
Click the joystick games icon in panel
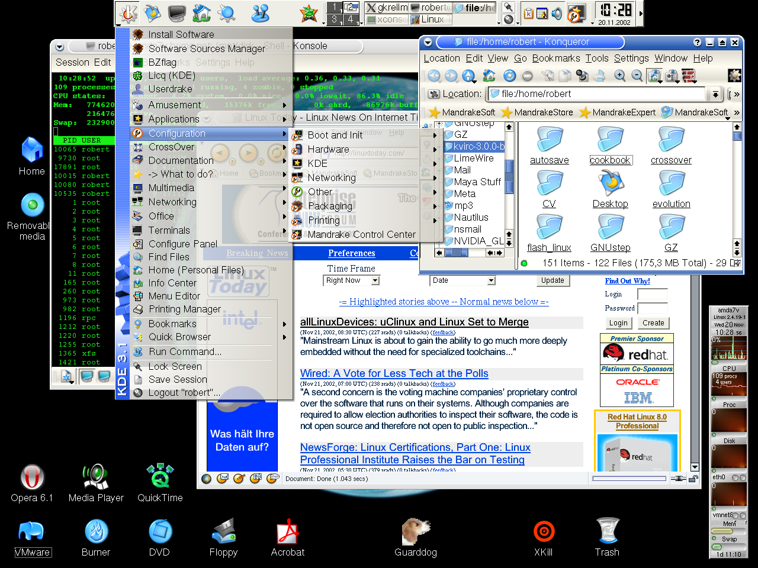pyautogui.click(x=260, y=13)
